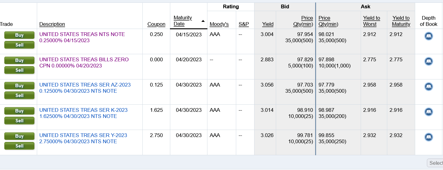The image size is (443, 170).
Task: Click the partially visible Select button
Action: click(x=435, y=163)
